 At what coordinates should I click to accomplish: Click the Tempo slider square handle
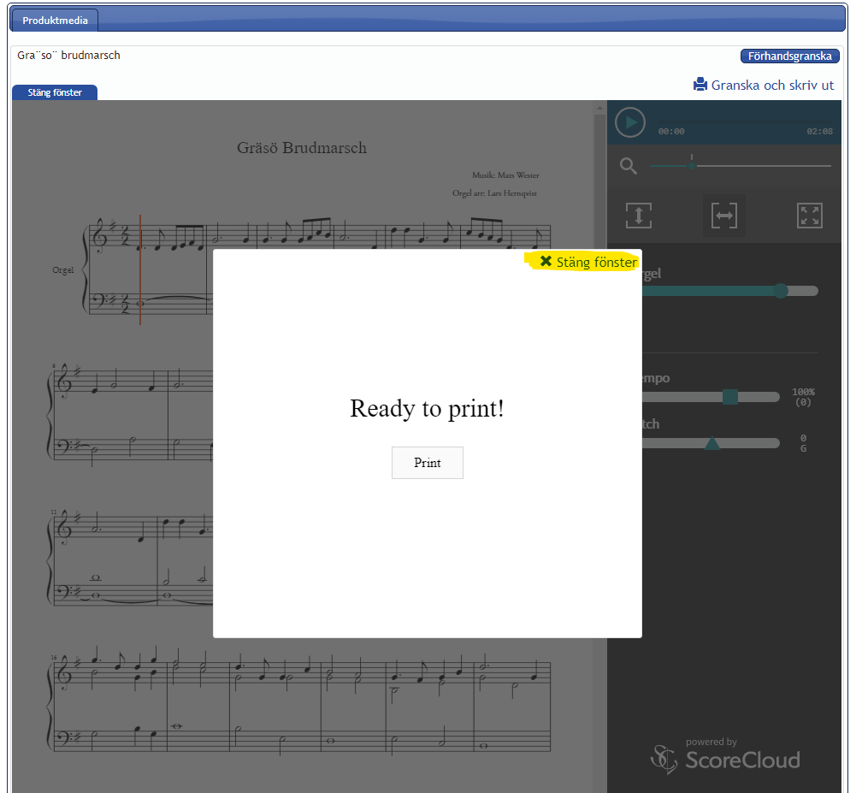tap(729, 397)
